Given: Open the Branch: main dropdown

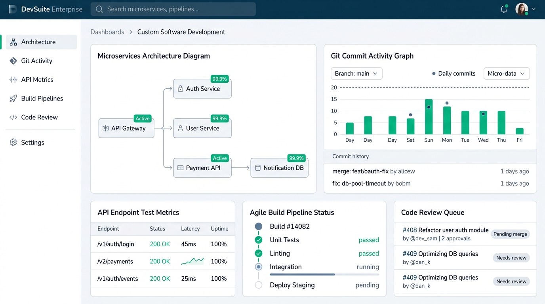Looking at the screenshot, I should (356, 74).
